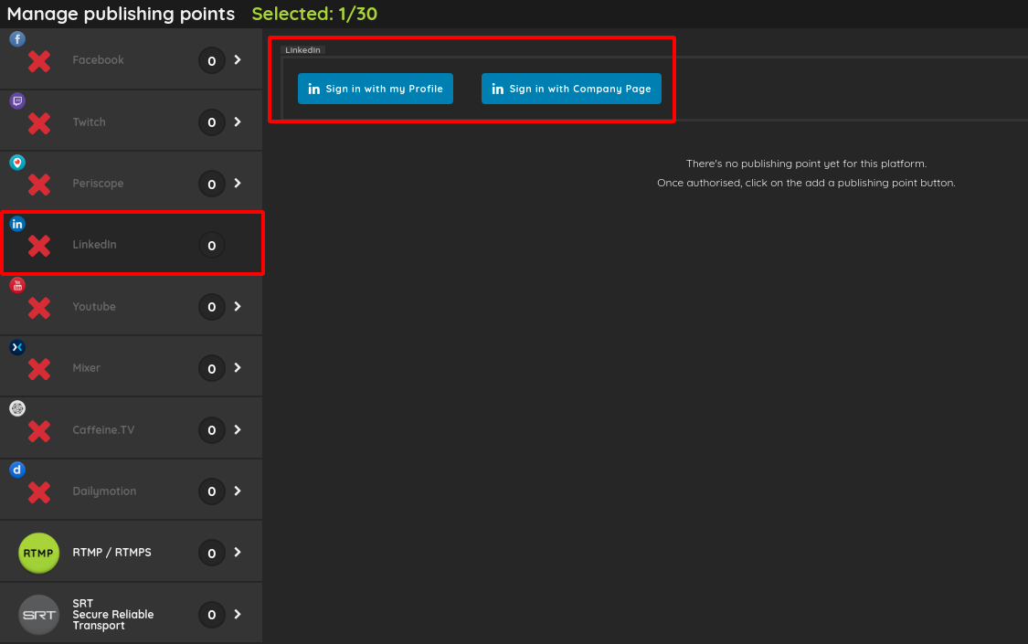This screenshot has width=1028, height=644.
Task: Expand the Youtube platform chevron
Action: click(238, 307)
